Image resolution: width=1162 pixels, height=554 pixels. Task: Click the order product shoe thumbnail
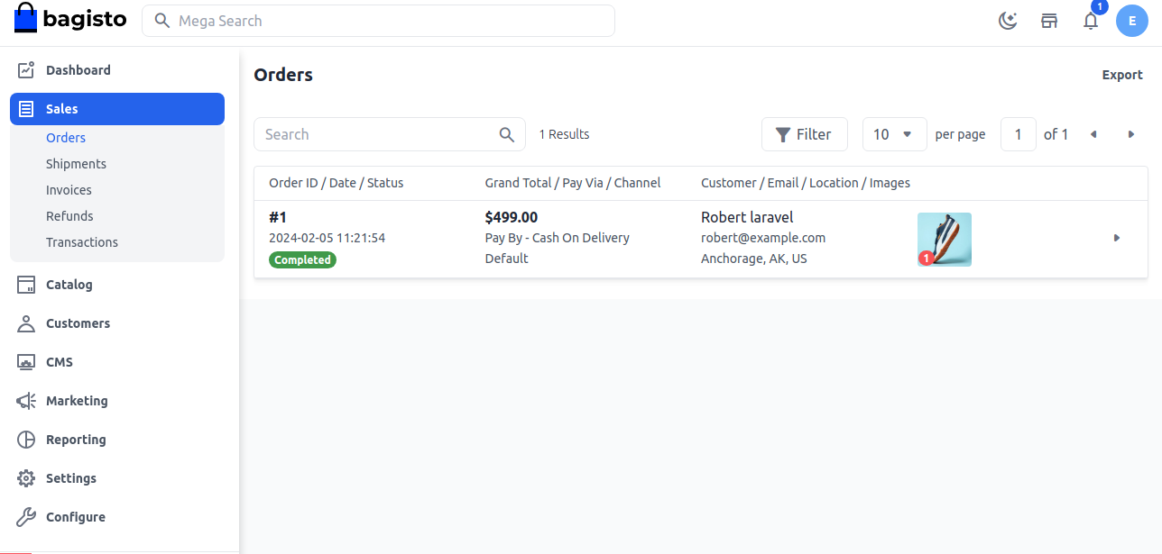pyautogui.click(x=944, y=239)
